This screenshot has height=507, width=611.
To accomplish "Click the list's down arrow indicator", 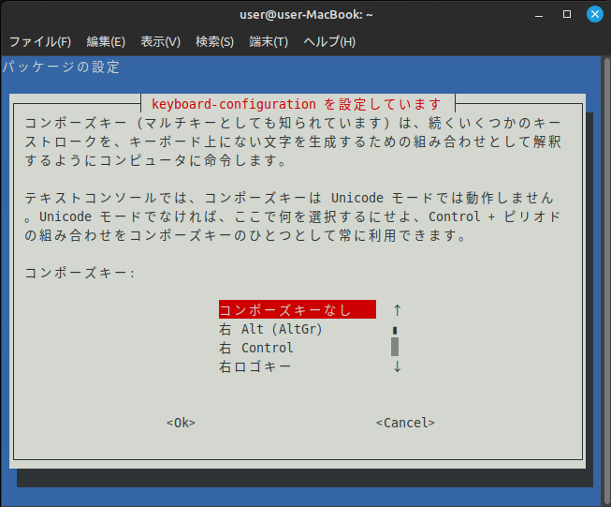I will [x=397, y=366].
